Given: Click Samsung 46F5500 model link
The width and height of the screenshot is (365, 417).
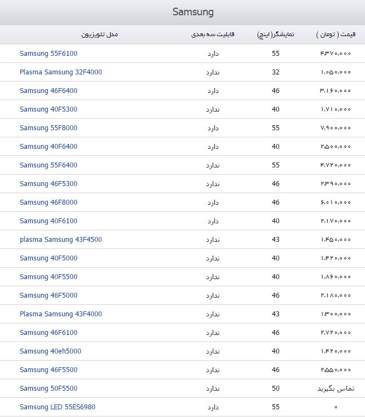Looking at the screenshot, I should click(48, 370).
